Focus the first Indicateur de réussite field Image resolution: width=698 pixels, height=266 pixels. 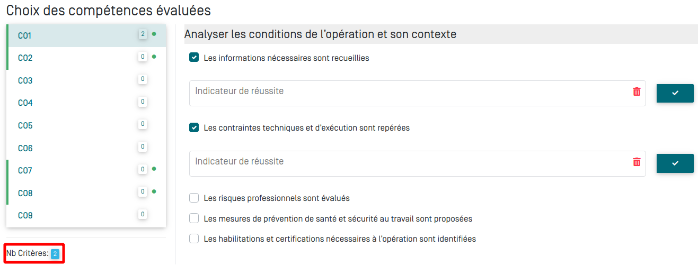tap(408, 92)
